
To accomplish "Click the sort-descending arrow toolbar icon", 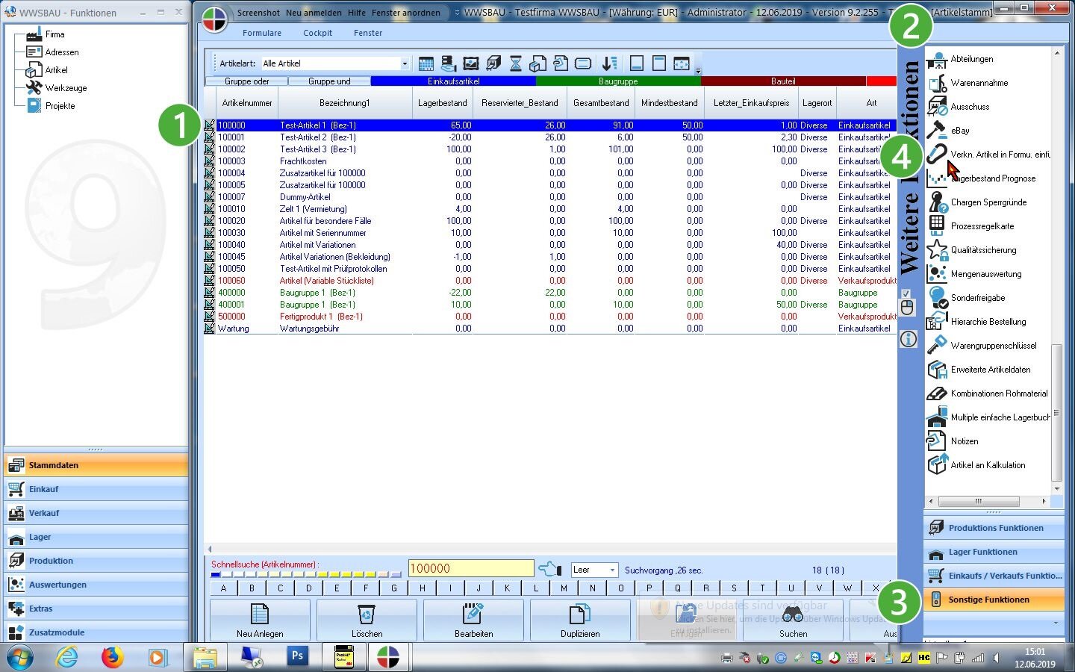I will pyautogui.click(x=610, y=64).
